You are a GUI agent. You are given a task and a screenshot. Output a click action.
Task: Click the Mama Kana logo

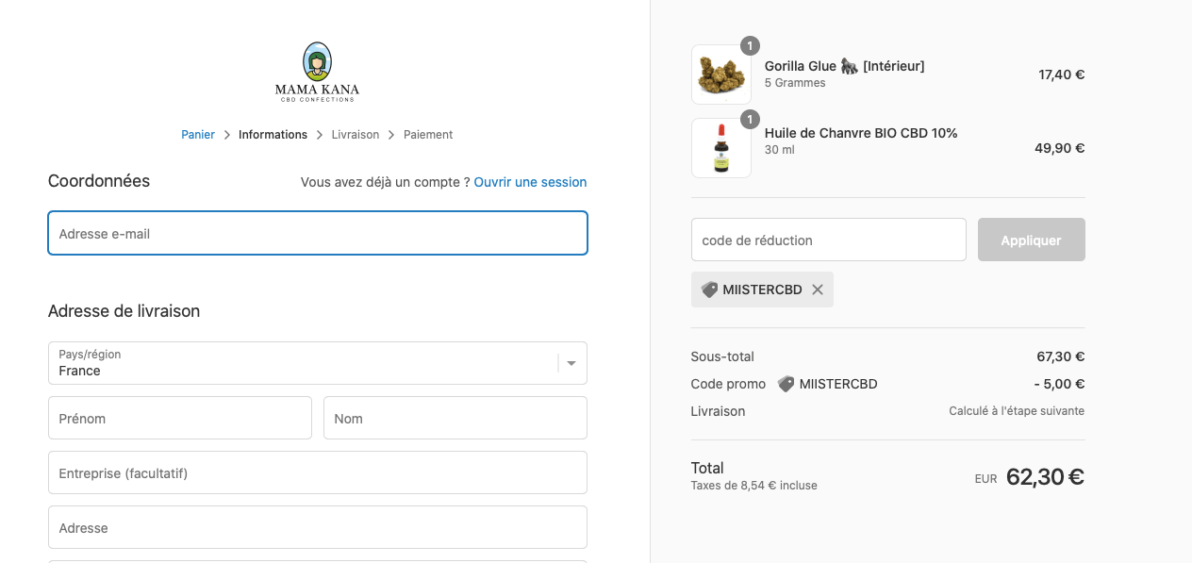click(317, 72)
